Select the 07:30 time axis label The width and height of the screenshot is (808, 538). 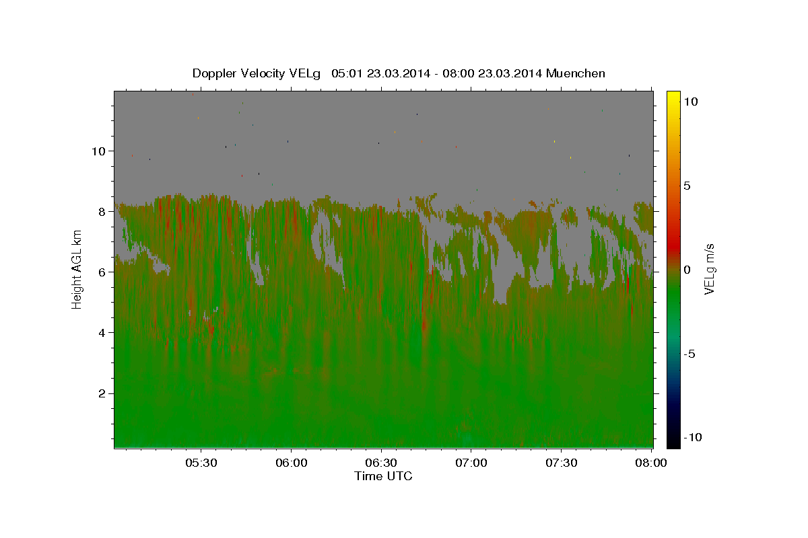pyautogui.click(x=562, y=463)
